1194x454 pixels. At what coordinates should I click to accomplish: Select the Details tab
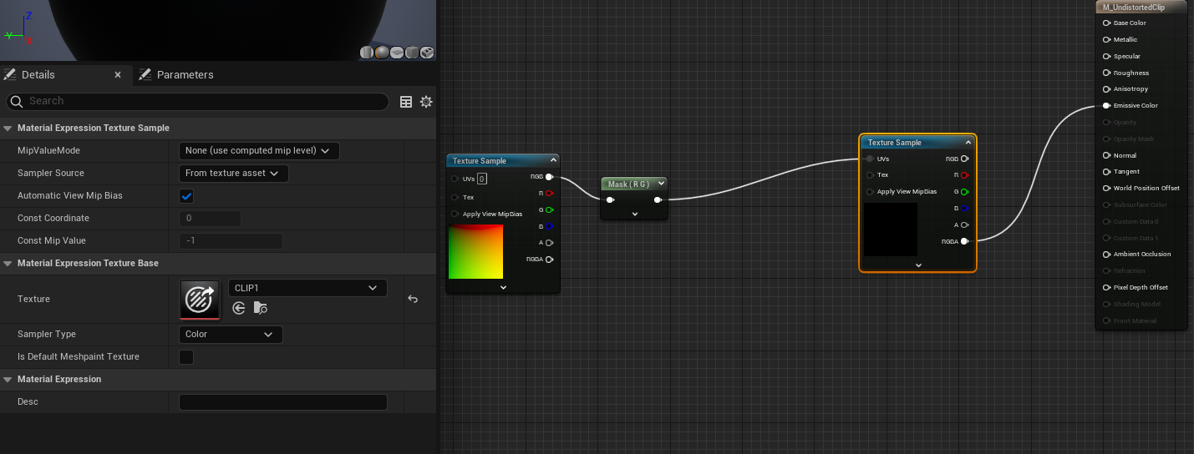point(38,75)
